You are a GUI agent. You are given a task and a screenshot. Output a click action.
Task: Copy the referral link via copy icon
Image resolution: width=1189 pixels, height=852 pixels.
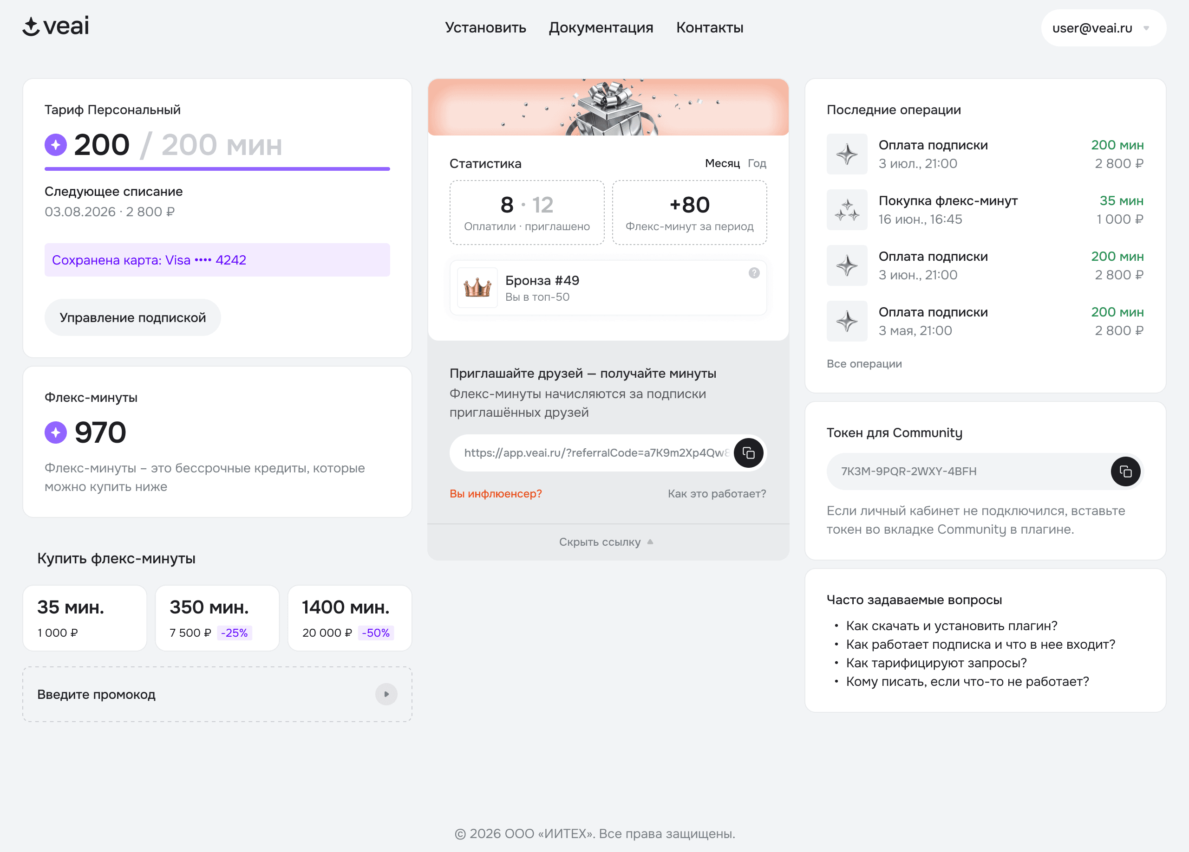tap(748, 453)
